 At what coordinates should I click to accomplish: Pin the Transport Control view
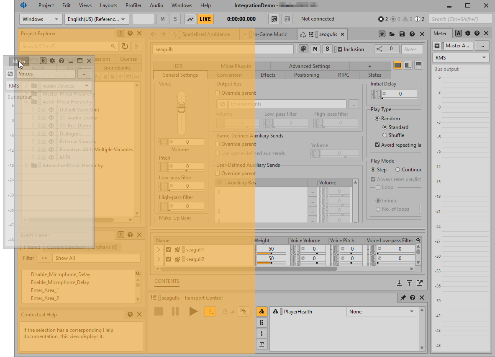click(403, 297)
